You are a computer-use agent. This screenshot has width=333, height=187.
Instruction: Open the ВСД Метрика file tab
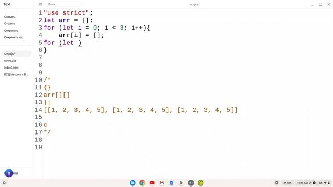pos(16,74)
